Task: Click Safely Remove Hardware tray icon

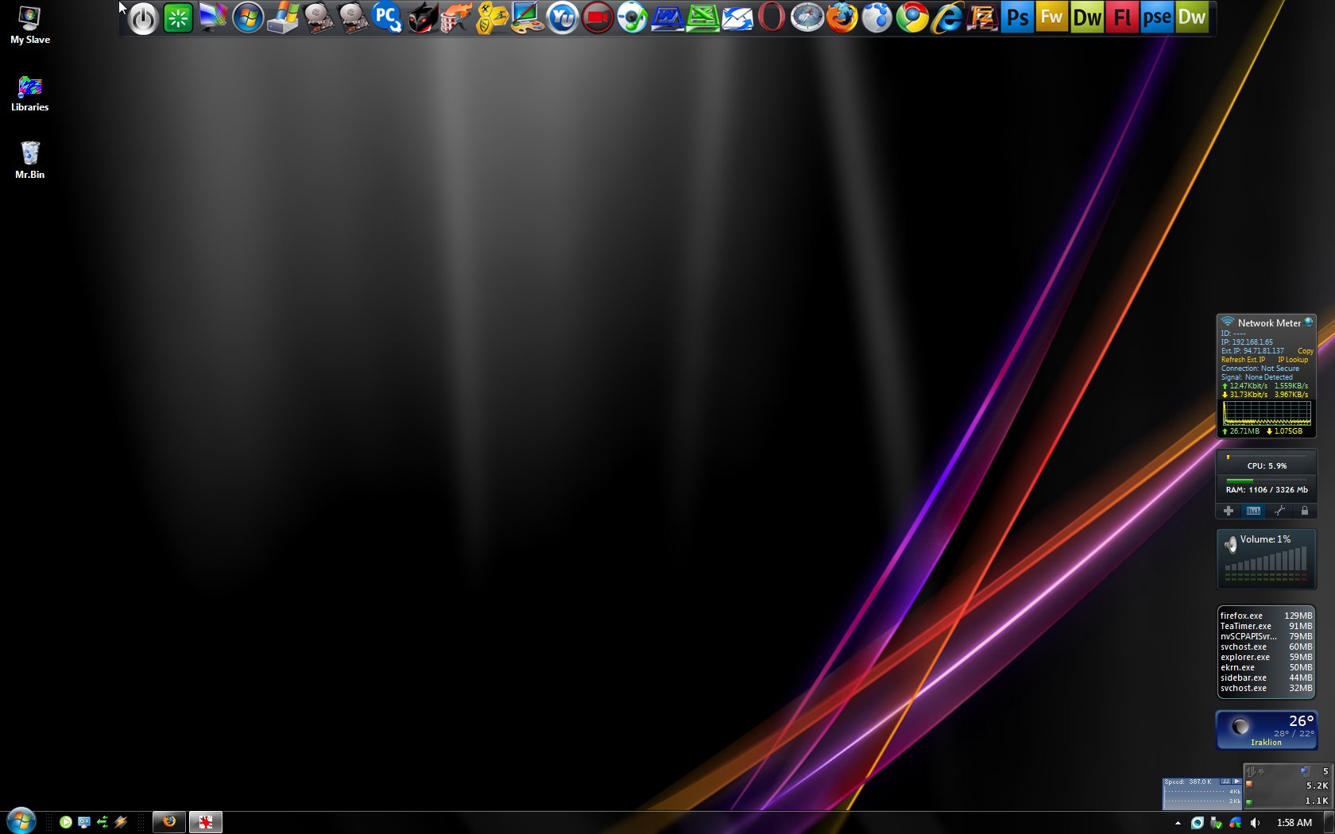Action: (x=1216, y=823)
